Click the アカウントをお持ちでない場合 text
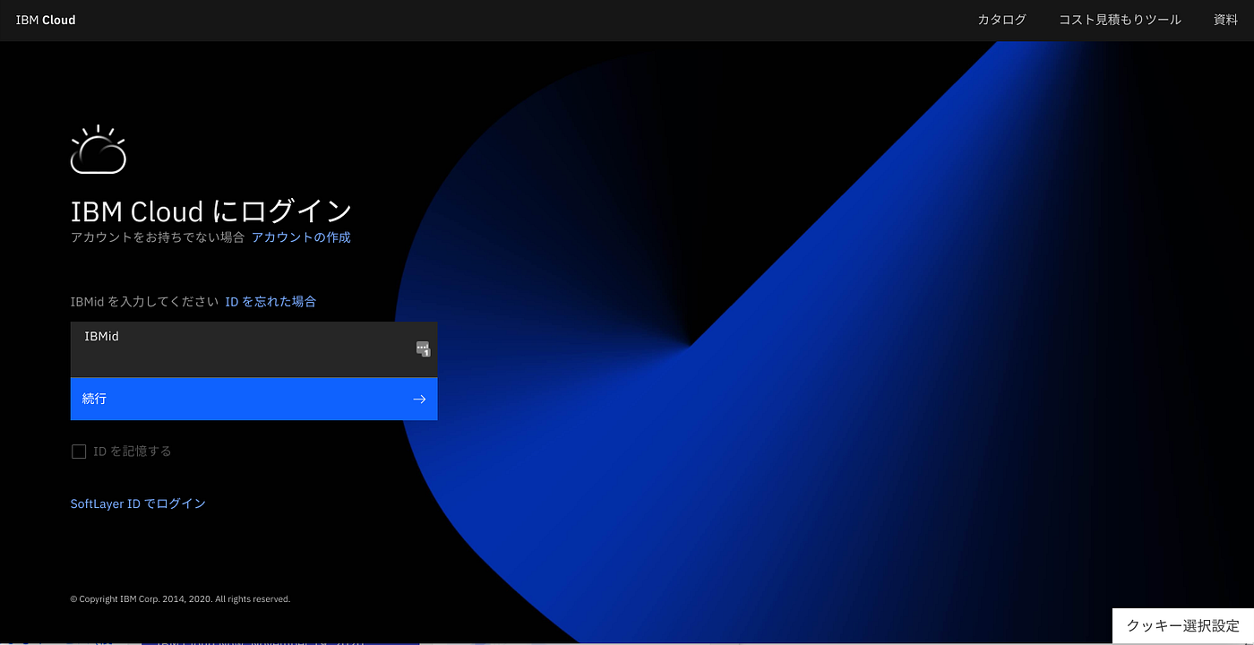The image size is (1254, 645). coord(158,237)
